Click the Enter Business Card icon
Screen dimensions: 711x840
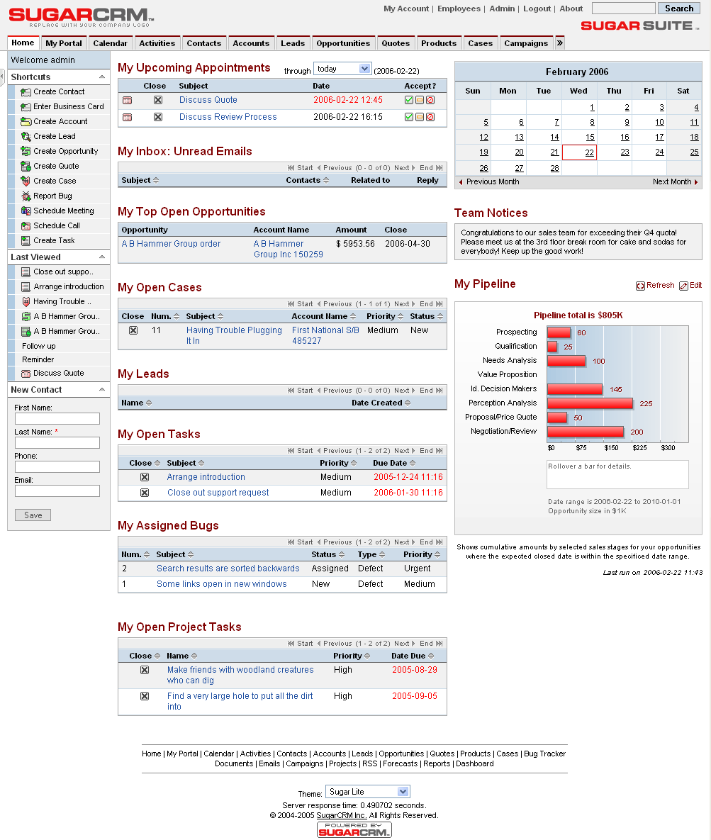pos(26,107)
